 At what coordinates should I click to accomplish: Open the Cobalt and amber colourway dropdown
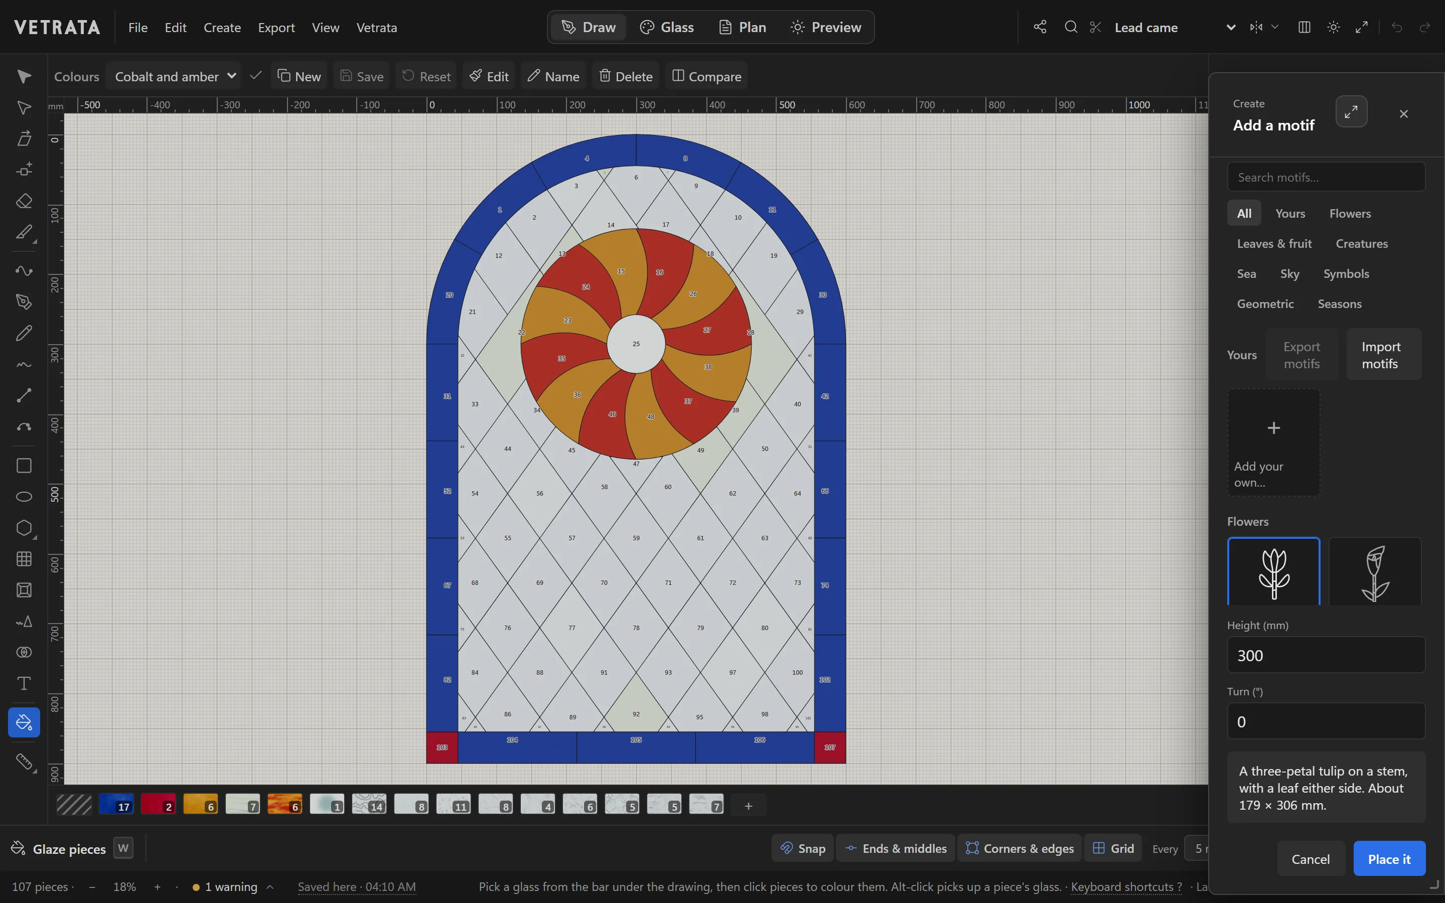174,76
